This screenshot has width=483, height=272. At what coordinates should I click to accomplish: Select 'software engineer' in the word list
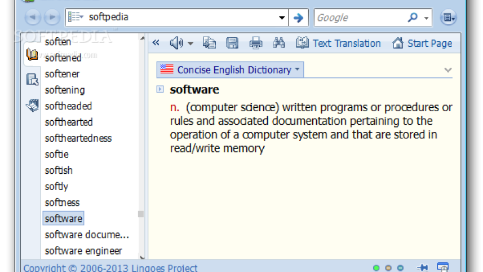[83, 251]
